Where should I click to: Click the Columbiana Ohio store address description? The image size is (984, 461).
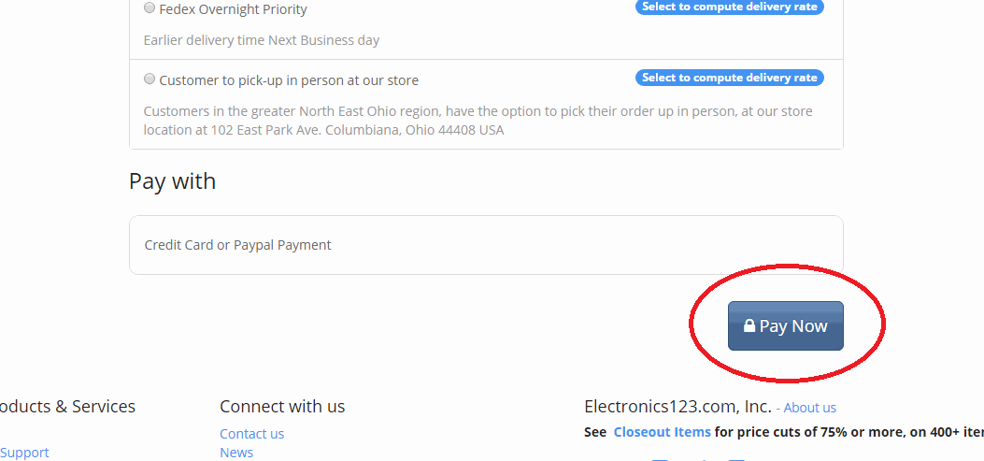click(x=478, y=121)
